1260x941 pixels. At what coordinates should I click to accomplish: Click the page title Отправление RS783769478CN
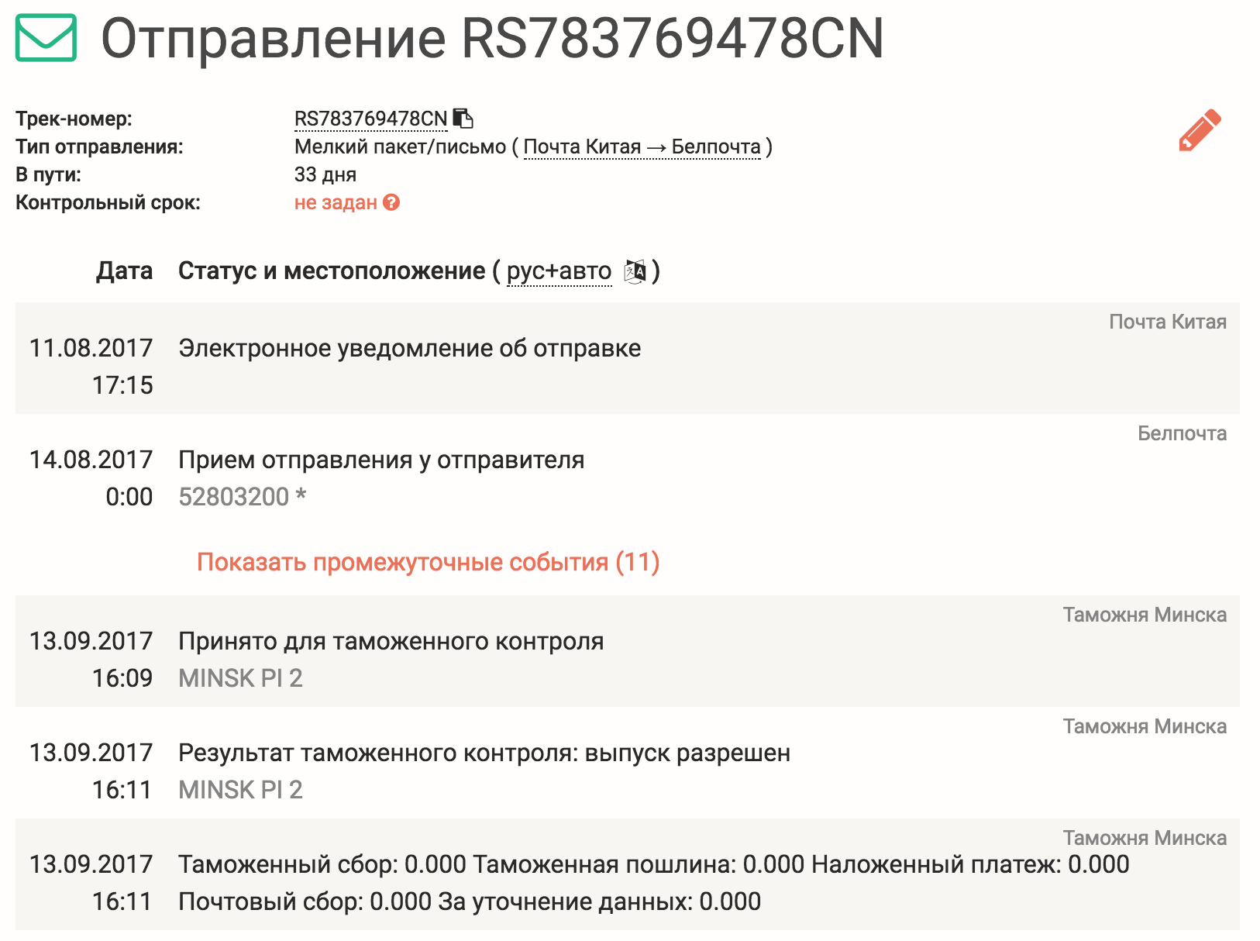[493, 38]
